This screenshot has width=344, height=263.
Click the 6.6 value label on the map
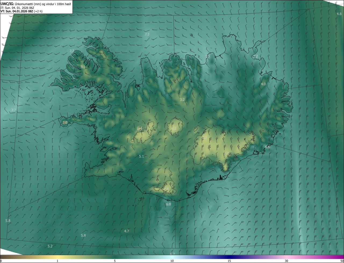coord(267,147)
